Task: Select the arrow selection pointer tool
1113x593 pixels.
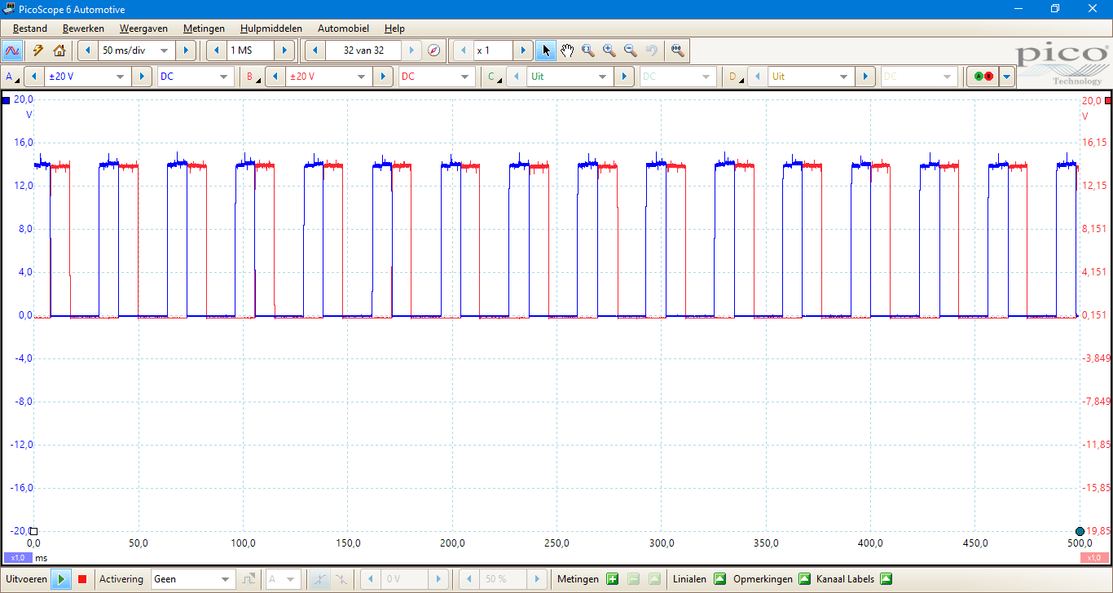Action: click(546, 51)
